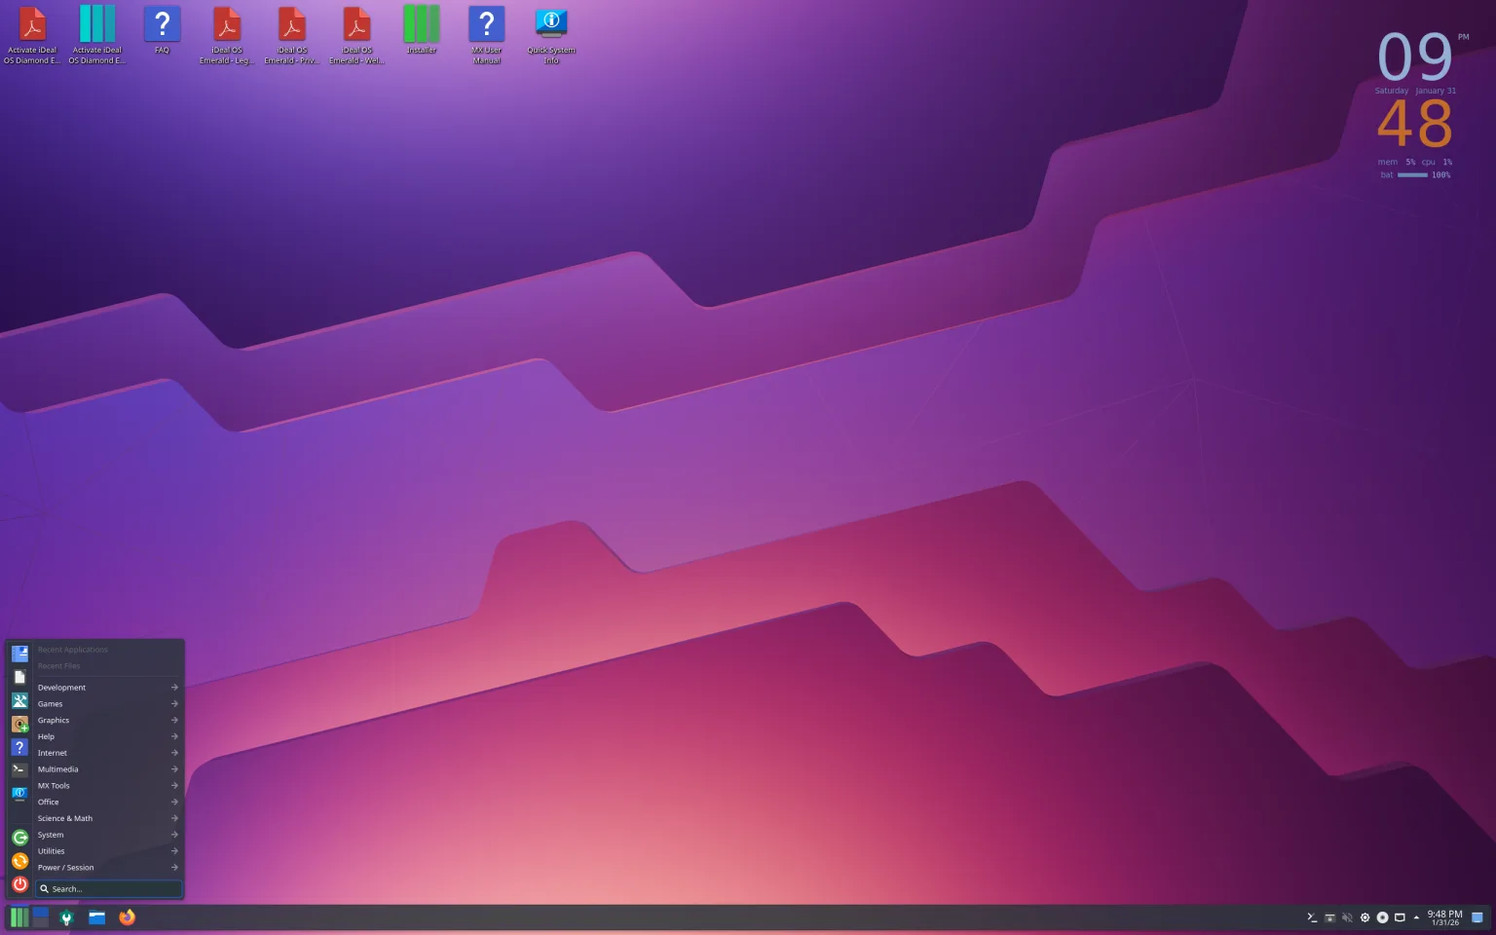Viewport: 1496px width, 935px height.
Task: Expand the hidden system tray arrow
Action: pyautogui.click(x=1416, y=917)
